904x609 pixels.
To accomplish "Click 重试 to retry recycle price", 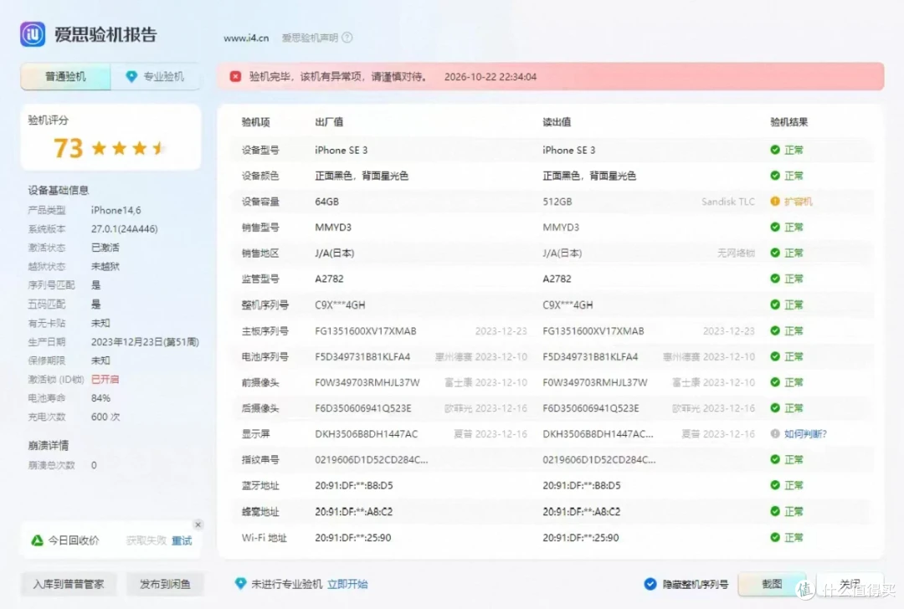I will (x=182, y=540).
